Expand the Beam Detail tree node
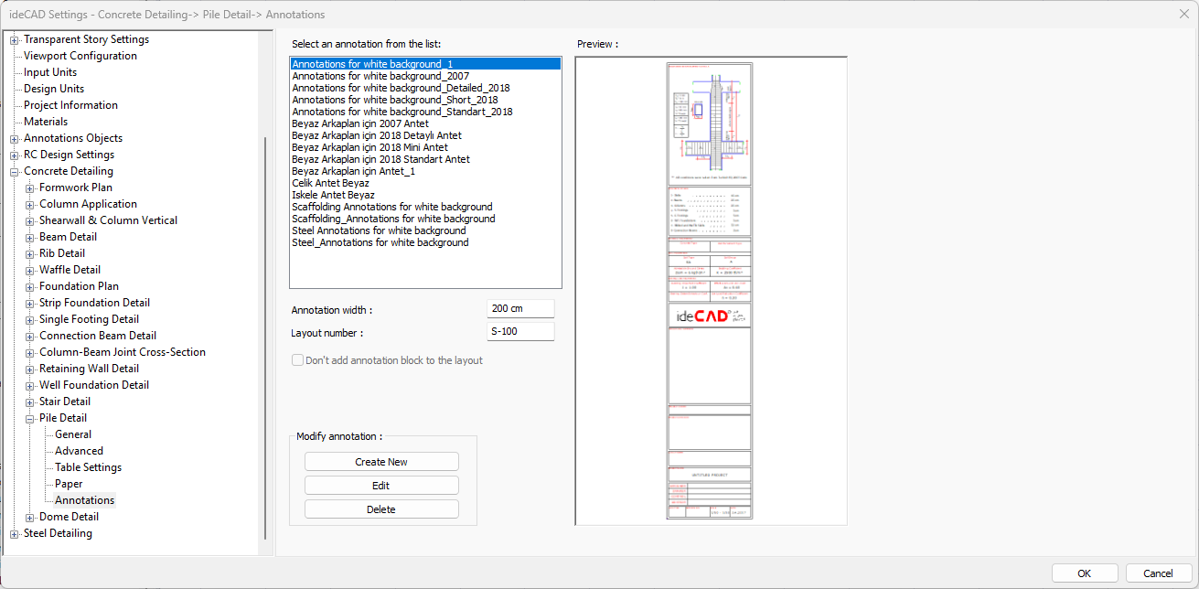This screenshot has height=589, width=1199. click(30, 238)
